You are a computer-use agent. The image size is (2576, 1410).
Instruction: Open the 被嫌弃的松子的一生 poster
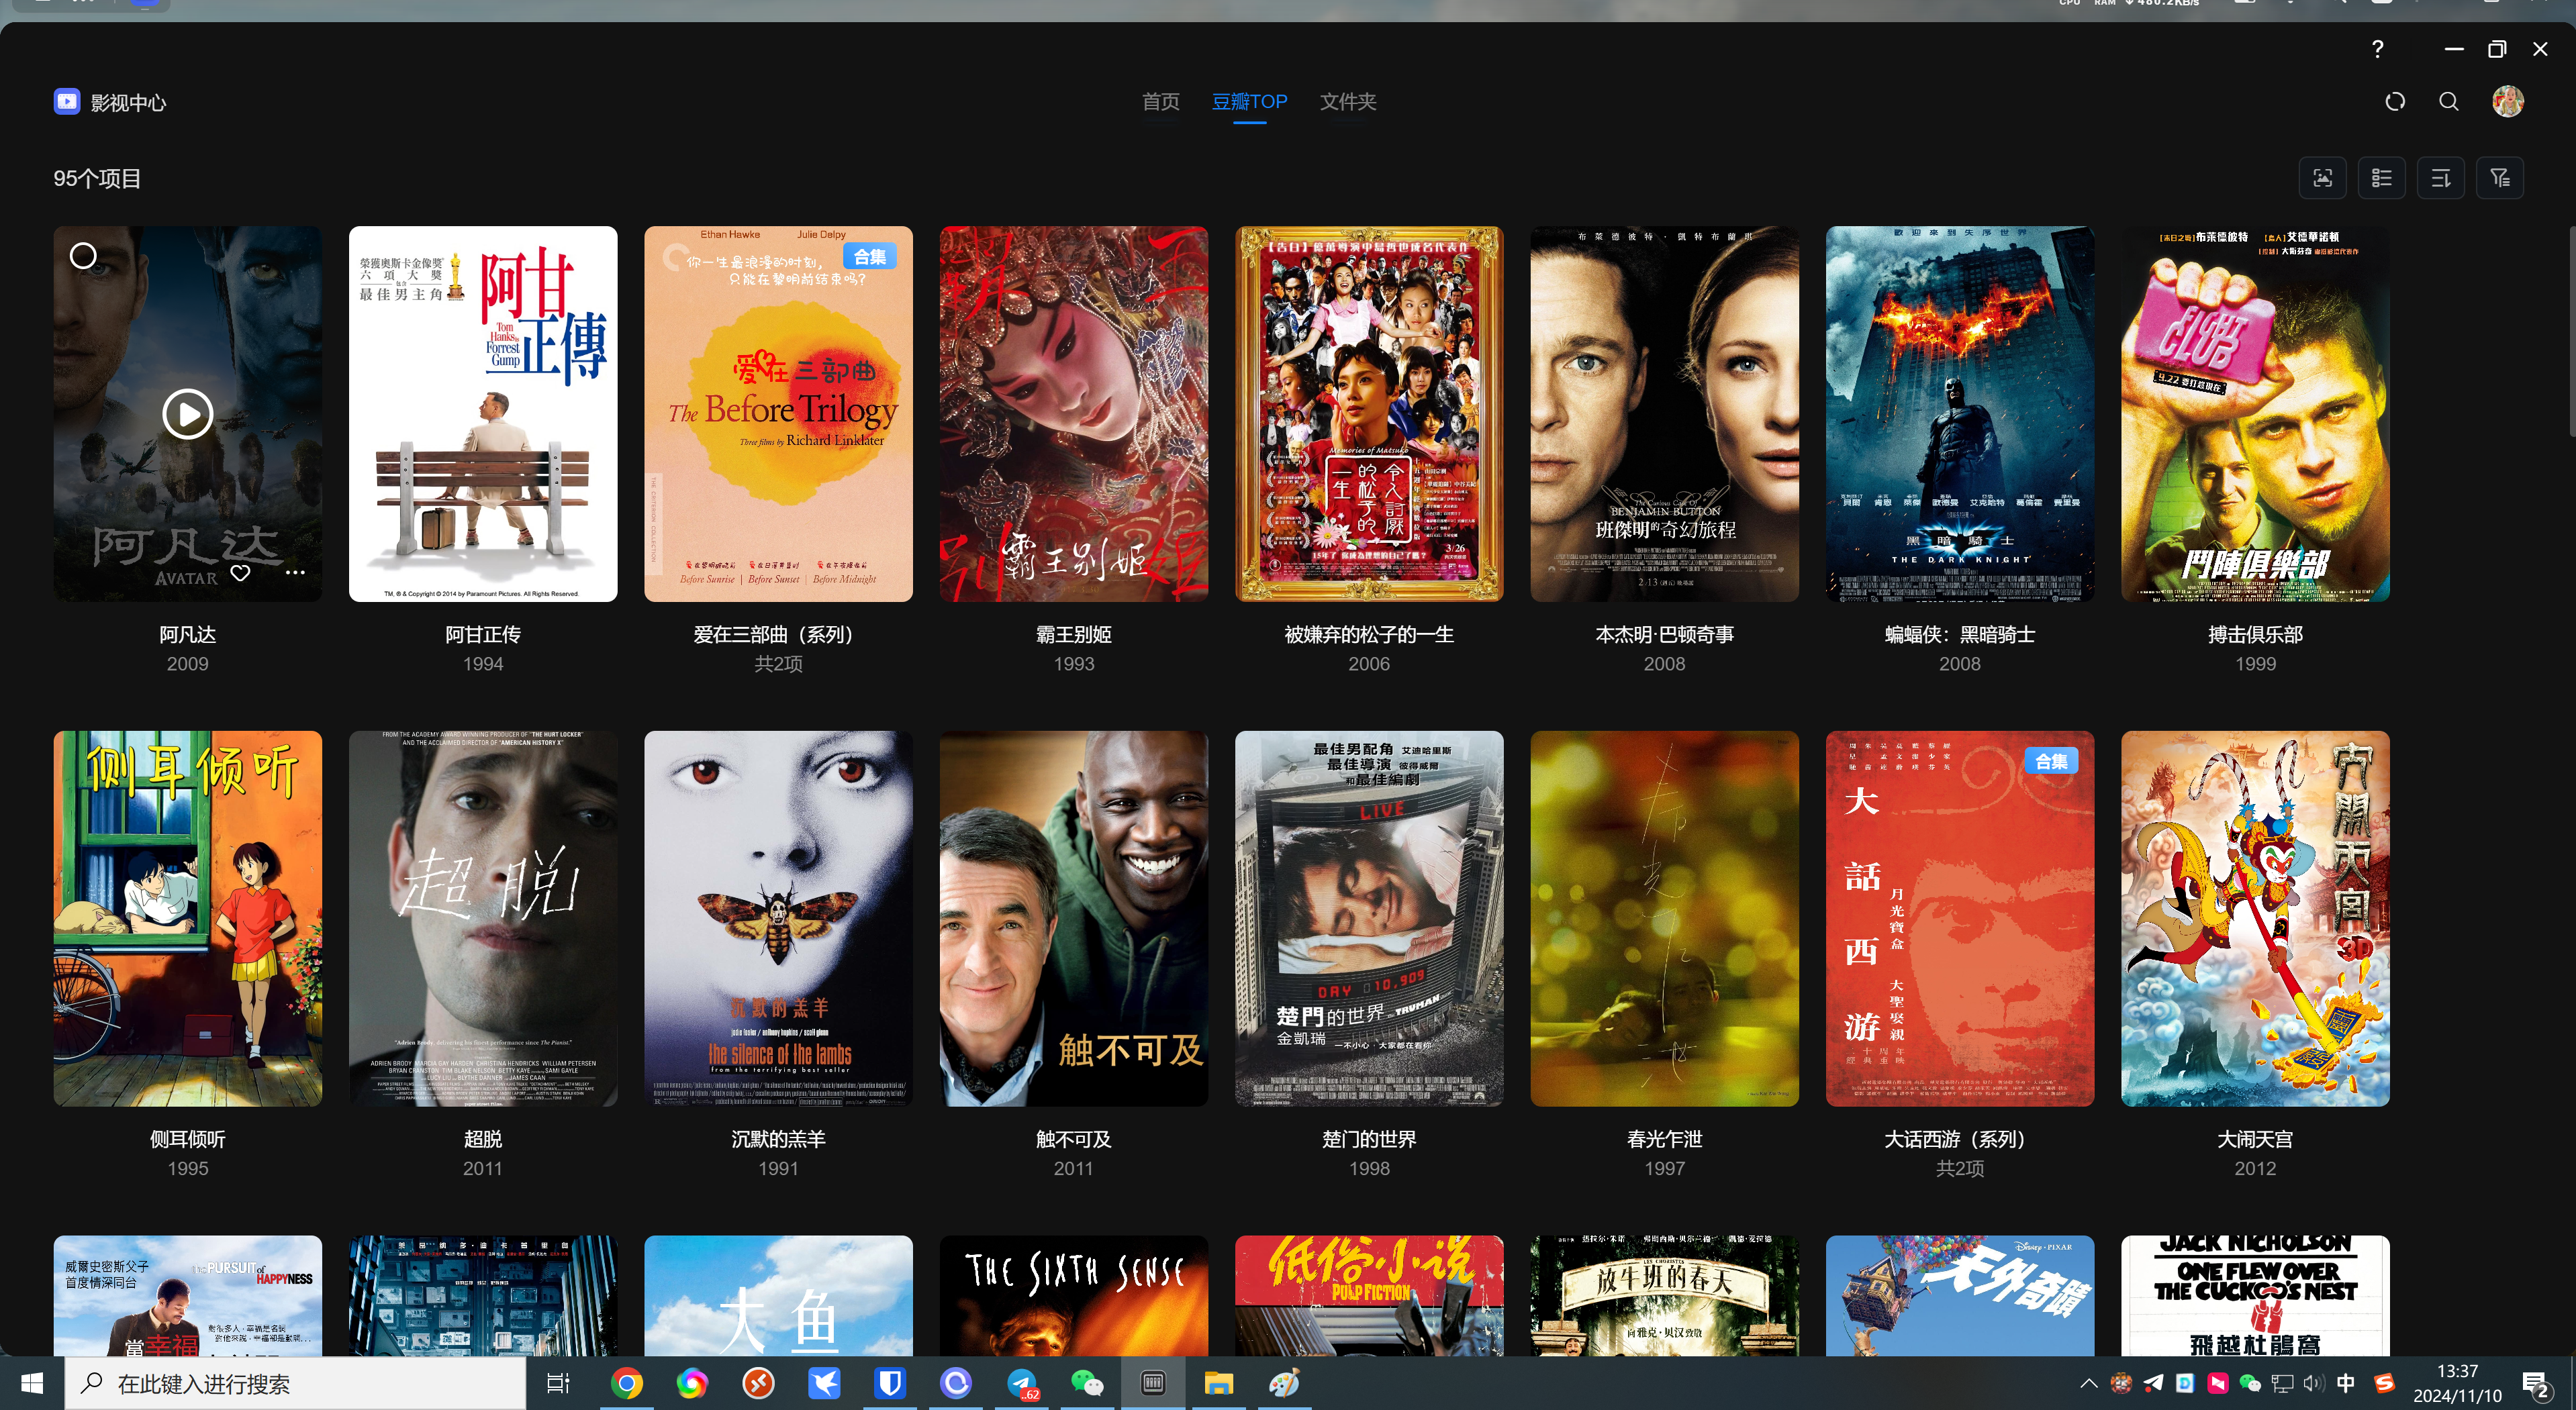point(1369,413)
